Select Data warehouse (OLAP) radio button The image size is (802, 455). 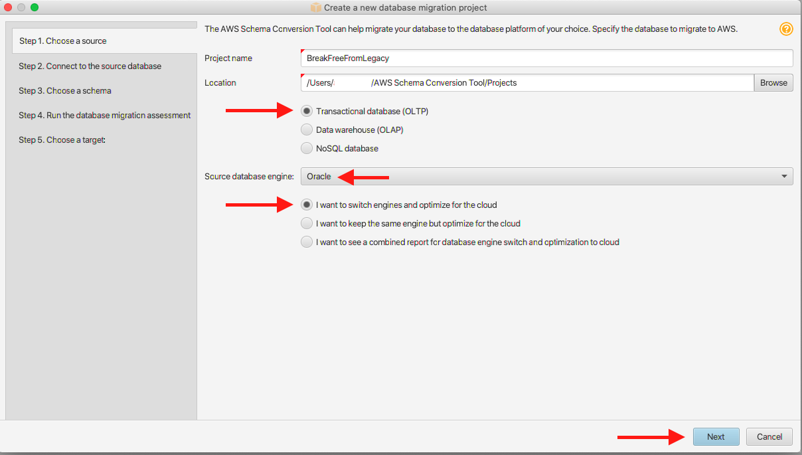tap(306, 130)
